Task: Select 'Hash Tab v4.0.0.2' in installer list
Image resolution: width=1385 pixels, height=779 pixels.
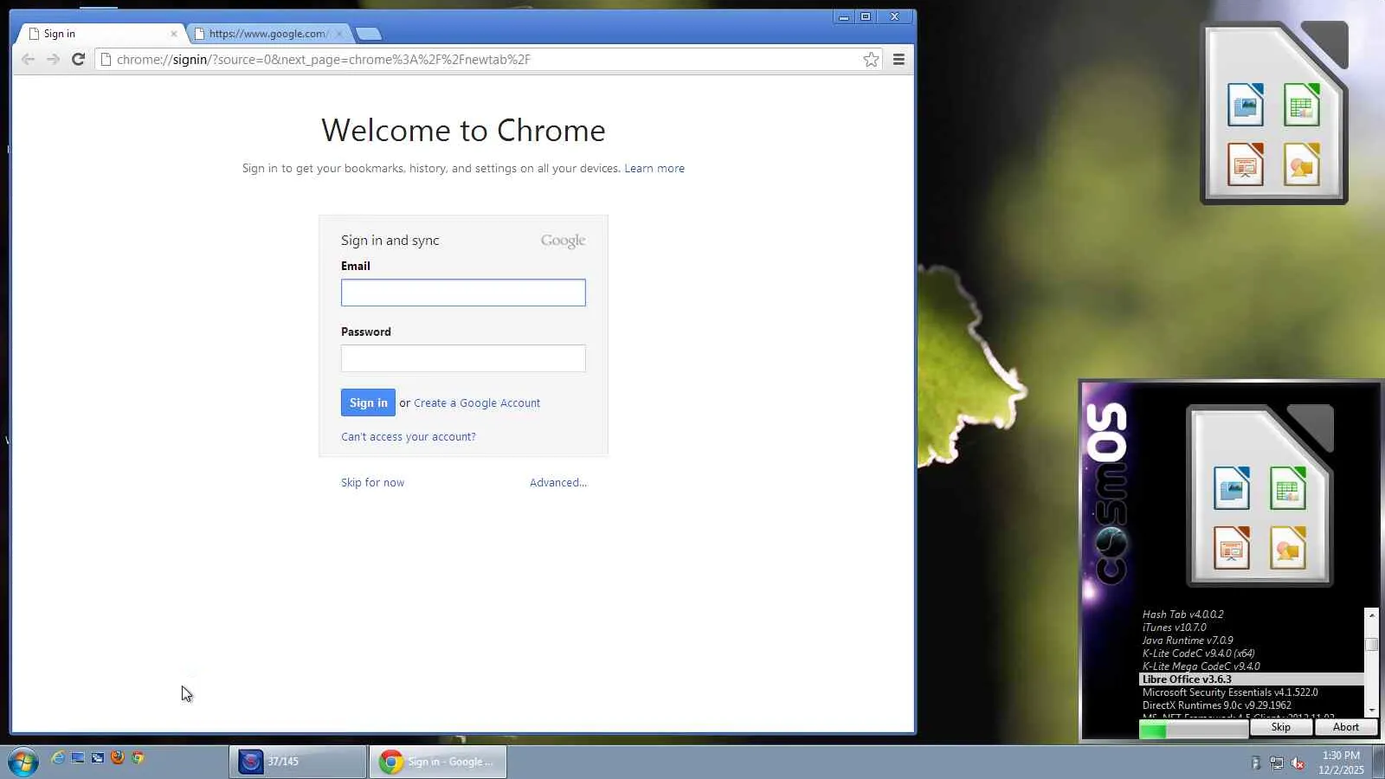Action: pyautogui.click(x=1182, y=615)
